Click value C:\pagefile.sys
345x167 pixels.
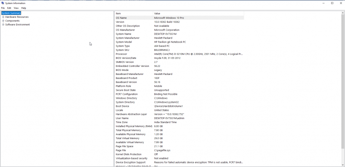(162, 150)
